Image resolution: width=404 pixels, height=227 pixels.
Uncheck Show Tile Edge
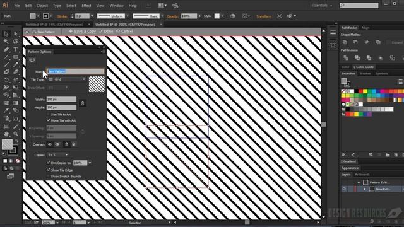tap(49, 170)
